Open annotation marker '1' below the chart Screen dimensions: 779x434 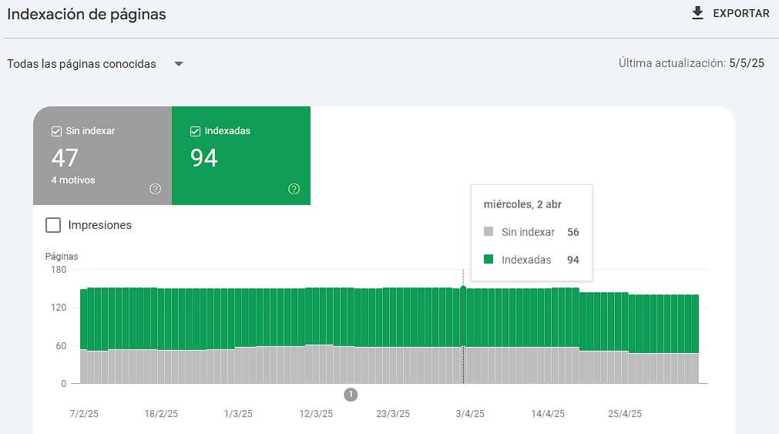351,395
